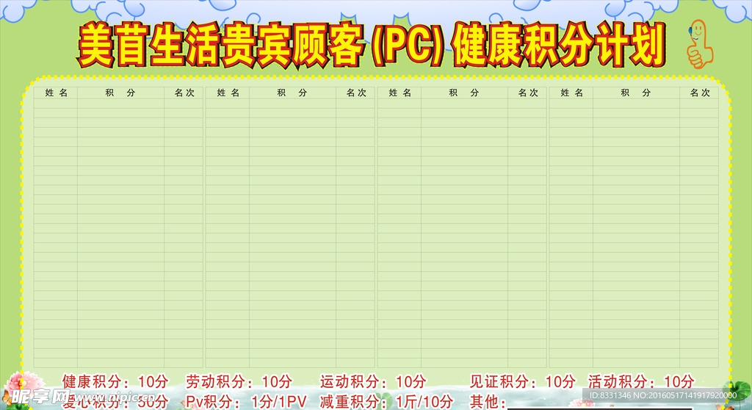Select the 积分 header in the first table

[120, 93]
